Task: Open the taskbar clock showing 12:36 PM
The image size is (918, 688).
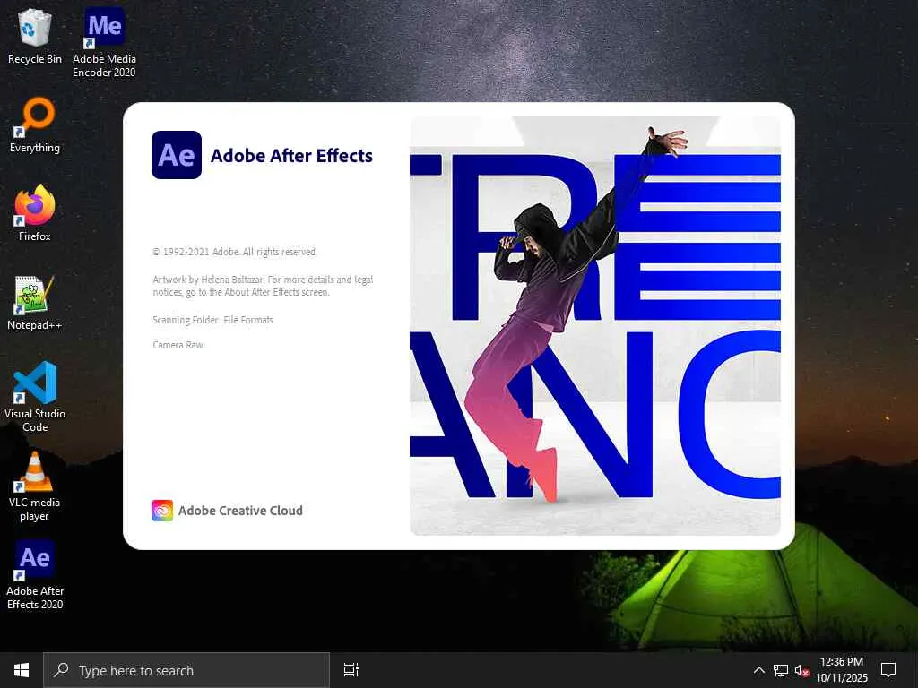Action: pos(842,670)
